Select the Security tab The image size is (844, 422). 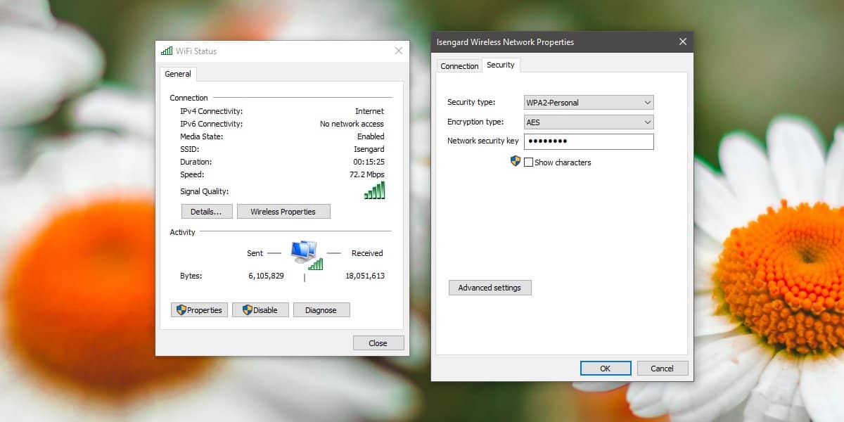tap(501, 65)
